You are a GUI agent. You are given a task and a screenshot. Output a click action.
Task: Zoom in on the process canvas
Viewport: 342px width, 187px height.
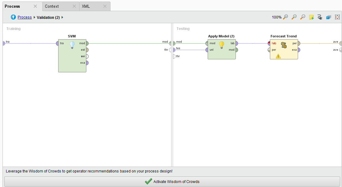click(x=294, y=17)
